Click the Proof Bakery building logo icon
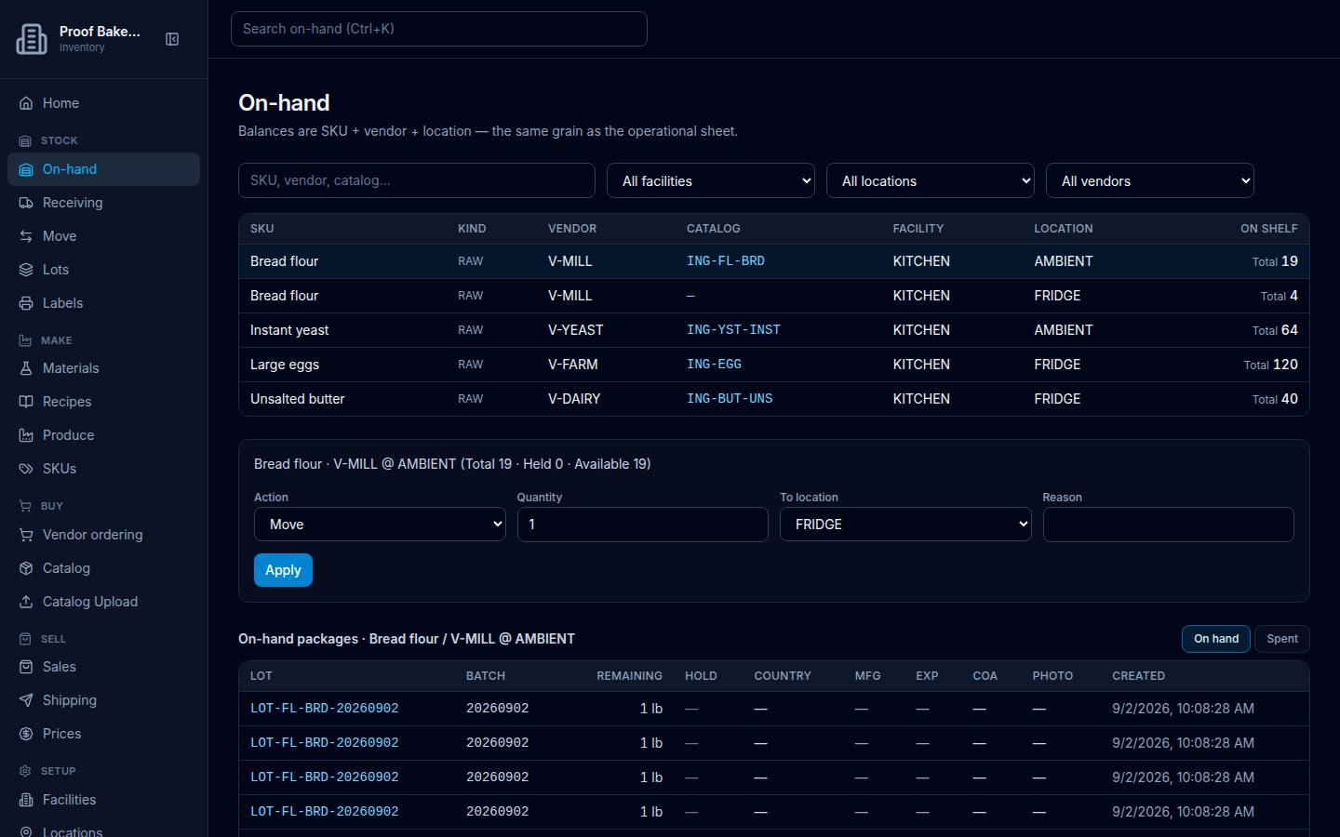Image resolution: width=1340 pixels, height=837 pixels. 32,39
